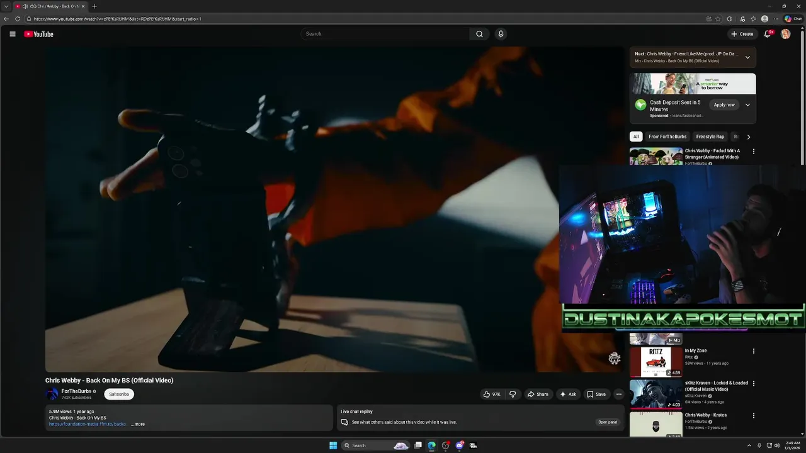Open the foundation-media link in description
Viewport: 806px width, 453px height.
(x=88, y=424)
